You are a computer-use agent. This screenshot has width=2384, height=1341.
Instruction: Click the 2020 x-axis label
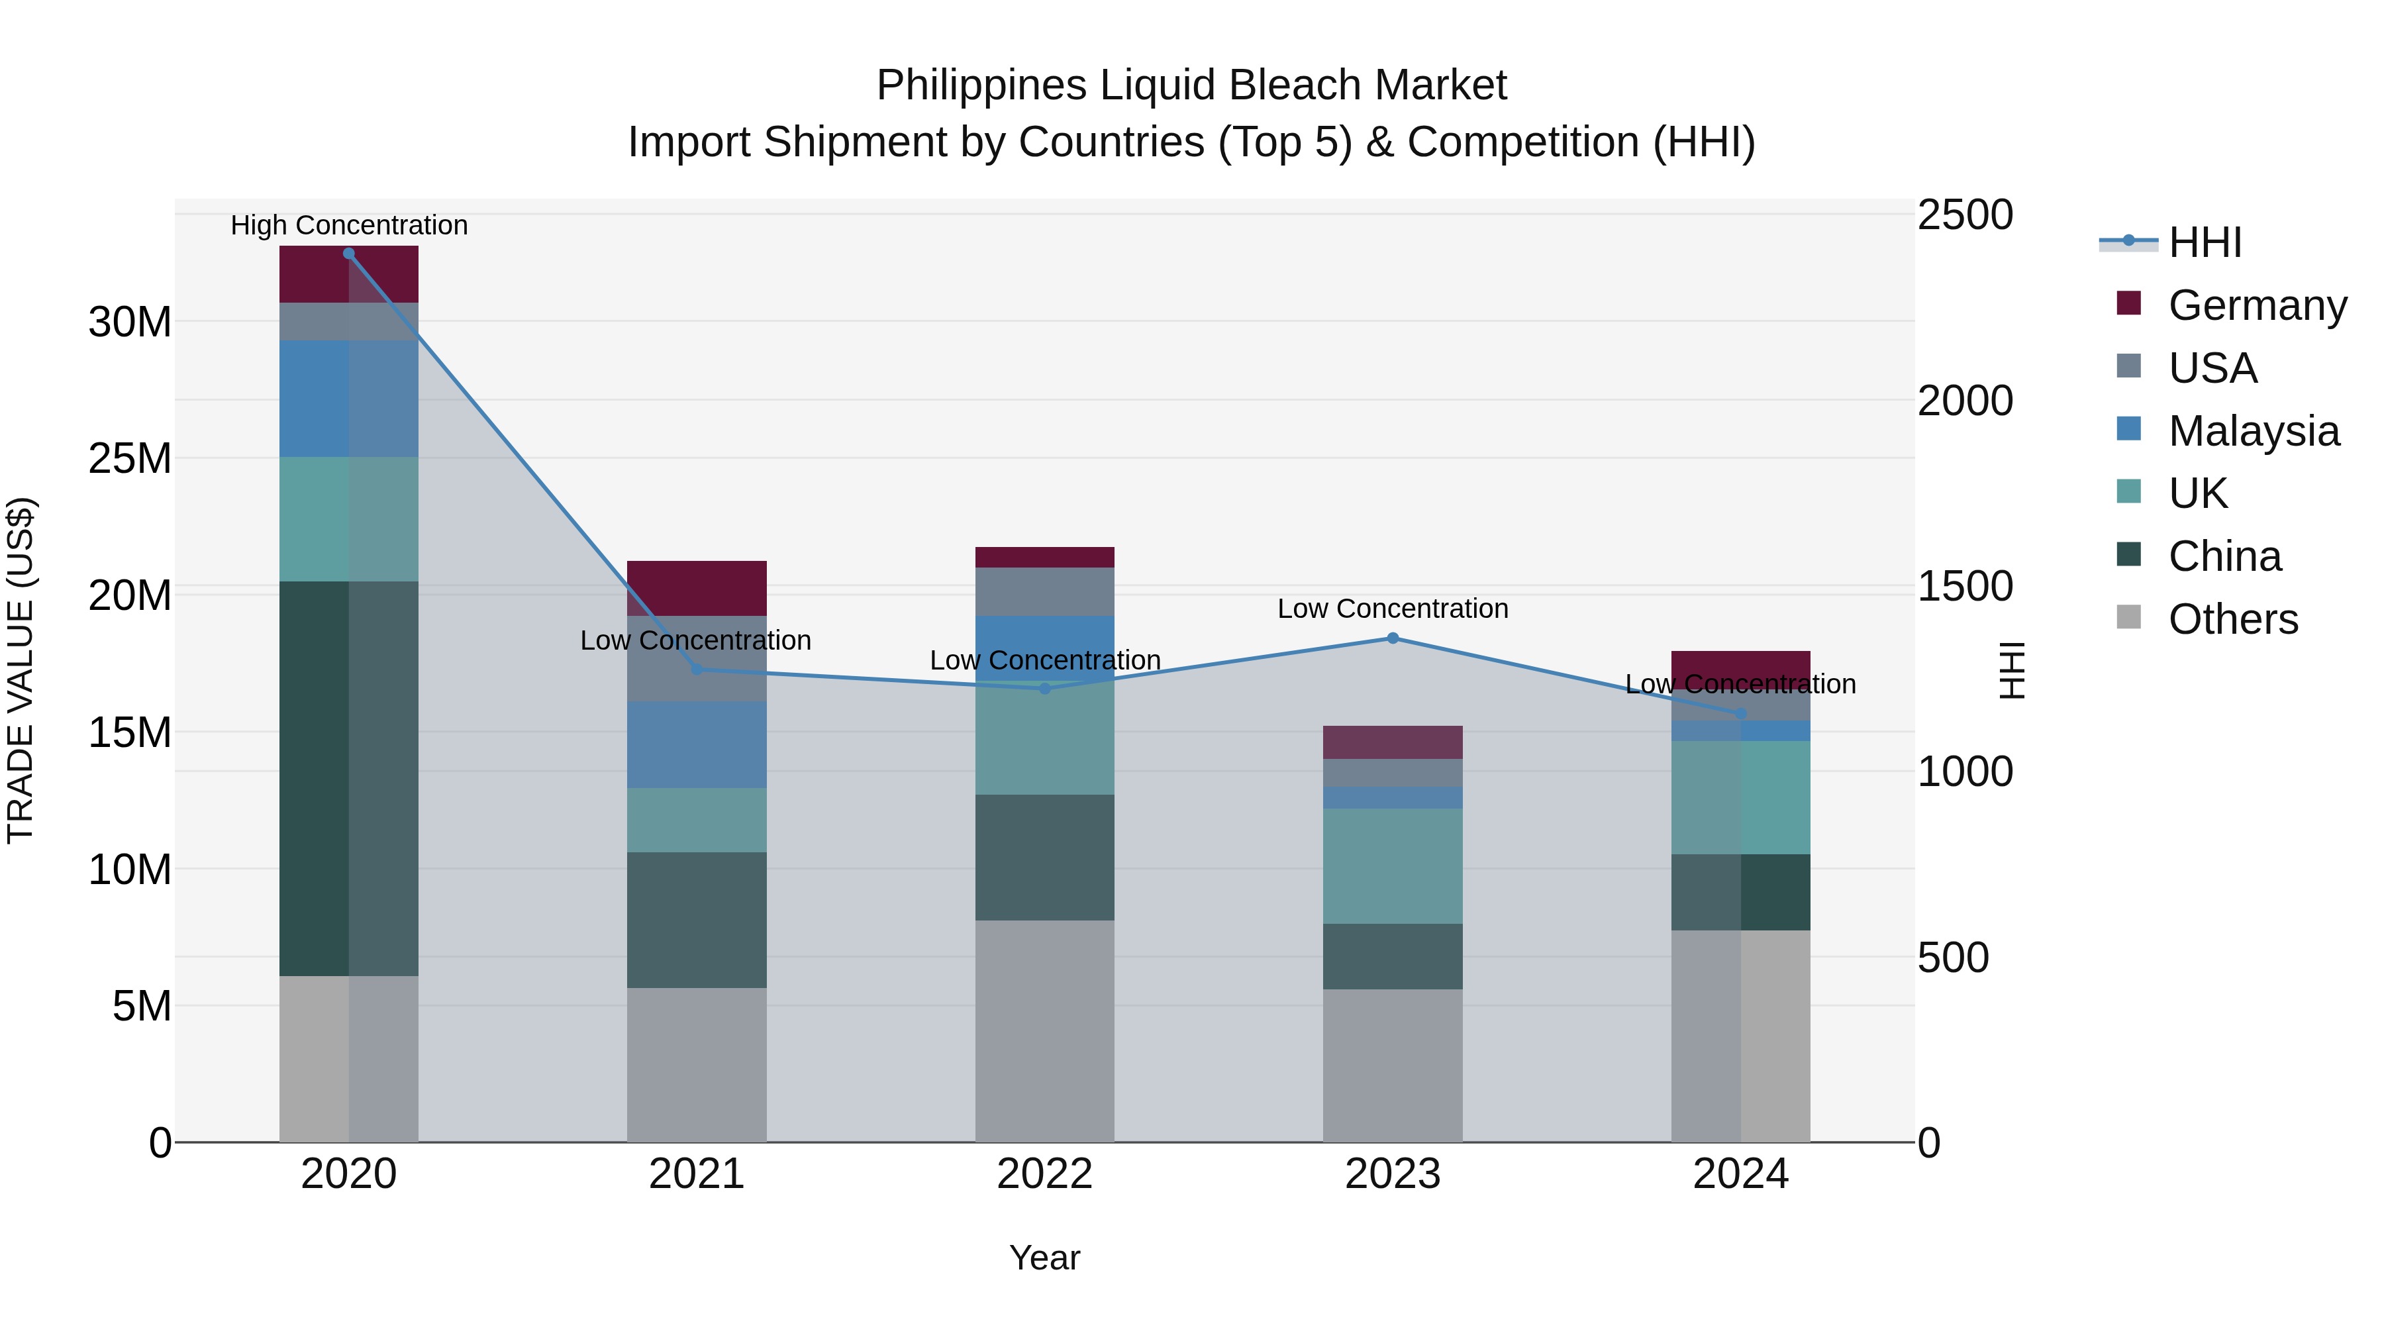tap(349, 1174)
